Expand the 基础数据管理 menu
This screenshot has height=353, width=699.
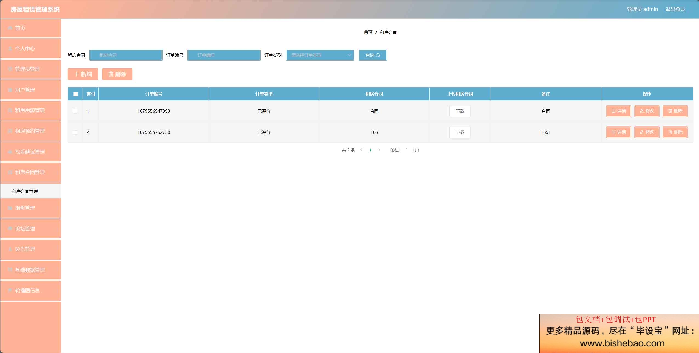pos(30,270)
